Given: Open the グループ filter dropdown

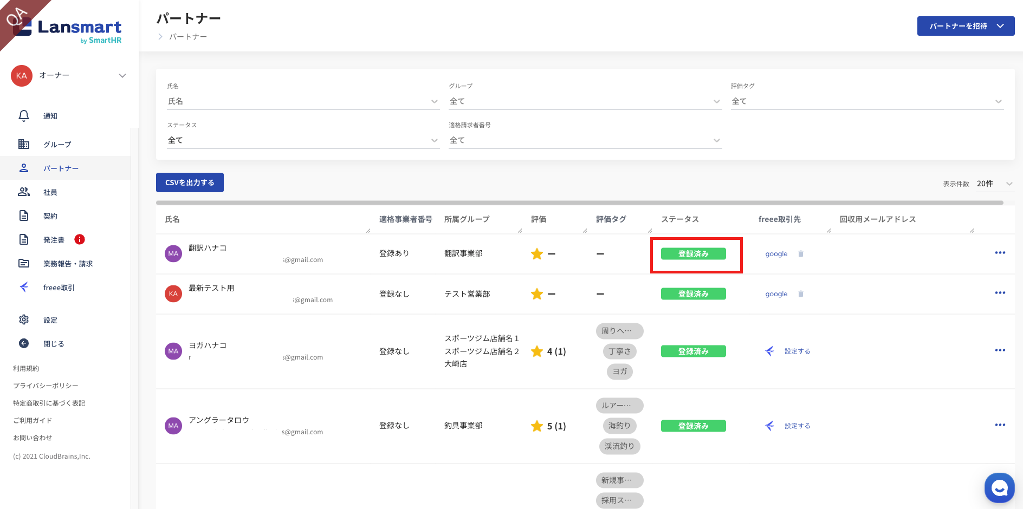Looking at the screenshot, I should (585, 101).
